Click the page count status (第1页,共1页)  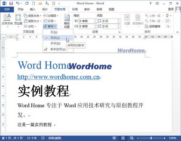click(12, 138)
